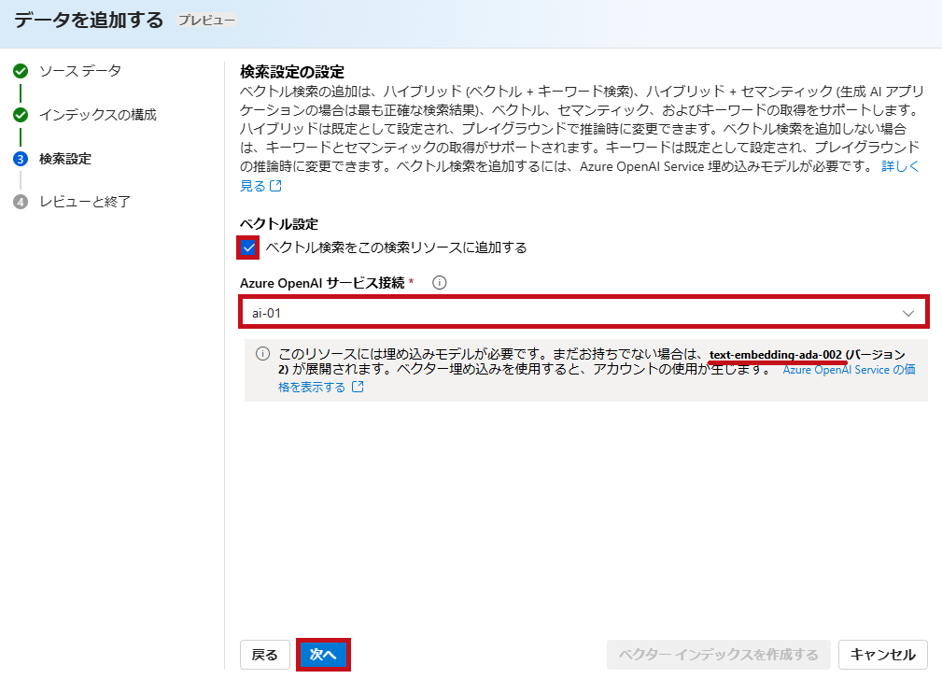
Task: Click the disabled ベクター インデックスを作成する button
Action: coord(719,655)
